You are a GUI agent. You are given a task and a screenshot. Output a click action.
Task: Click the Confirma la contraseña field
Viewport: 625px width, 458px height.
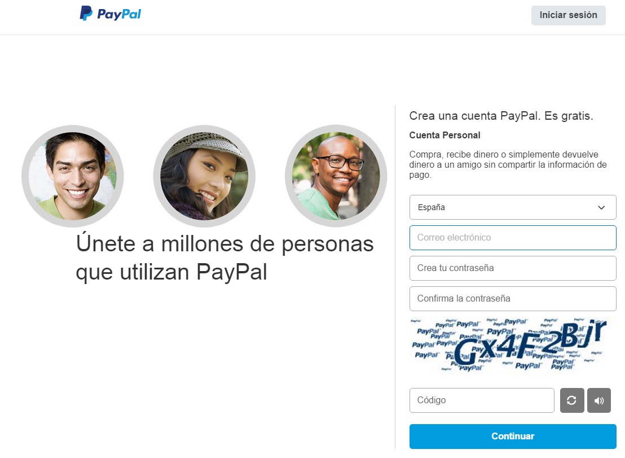(513, 298)
